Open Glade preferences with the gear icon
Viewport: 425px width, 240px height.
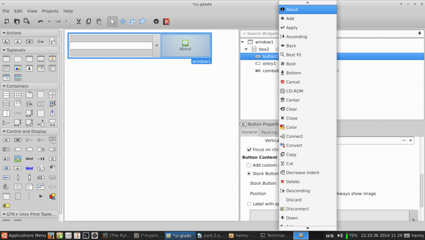tap(156, 21)
